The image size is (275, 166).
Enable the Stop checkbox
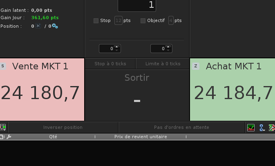(96, 20)
